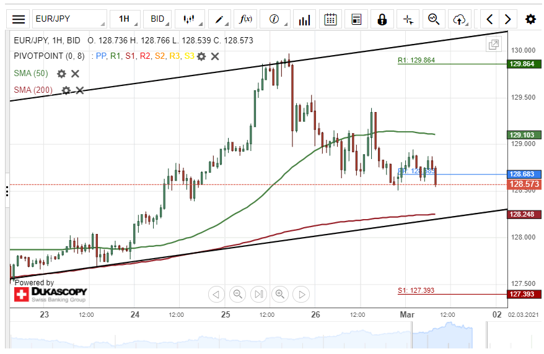
Task: Open the info tool dropdown
Action: coord(274,19)
